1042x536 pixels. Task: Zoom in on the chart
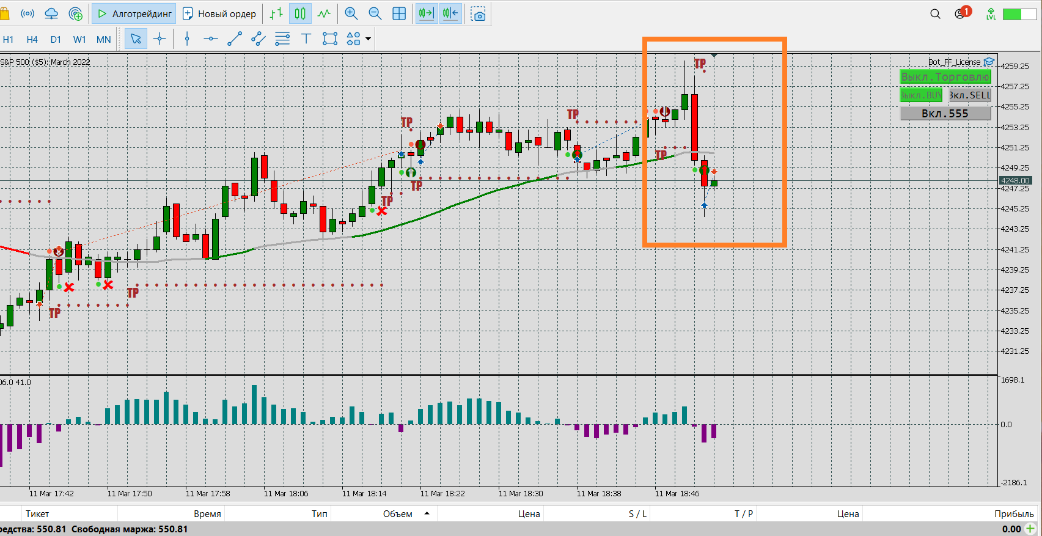pos(351,13)
